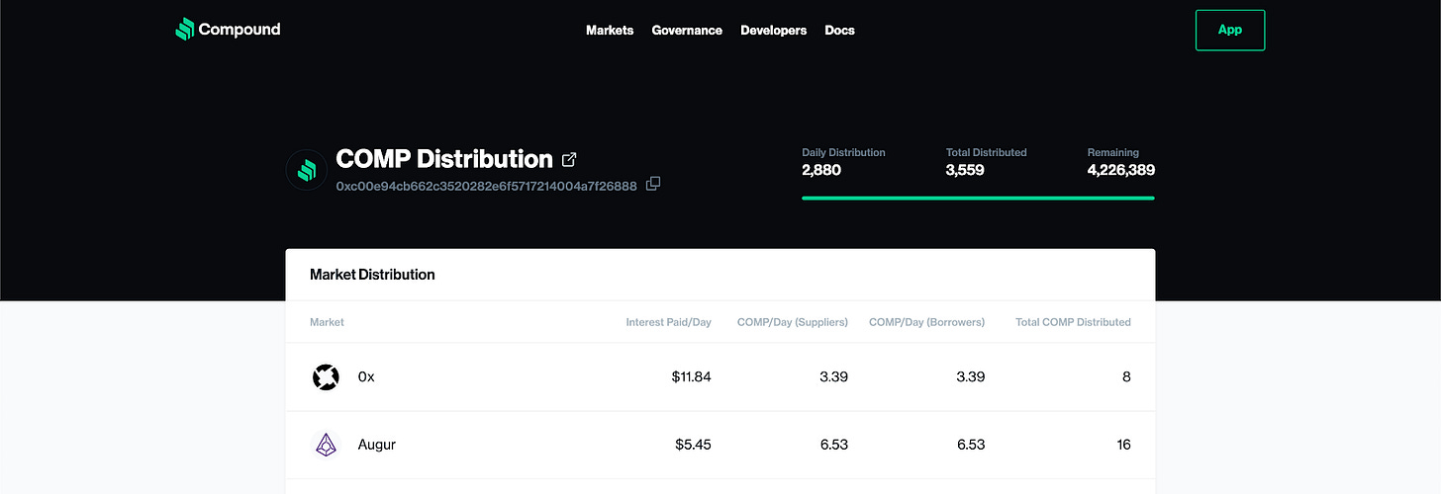Click the Augur market icon

click(326, 445)
